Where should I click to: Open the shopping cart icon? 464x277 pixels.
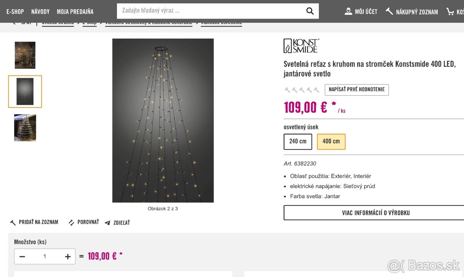[x=450, y=12]
